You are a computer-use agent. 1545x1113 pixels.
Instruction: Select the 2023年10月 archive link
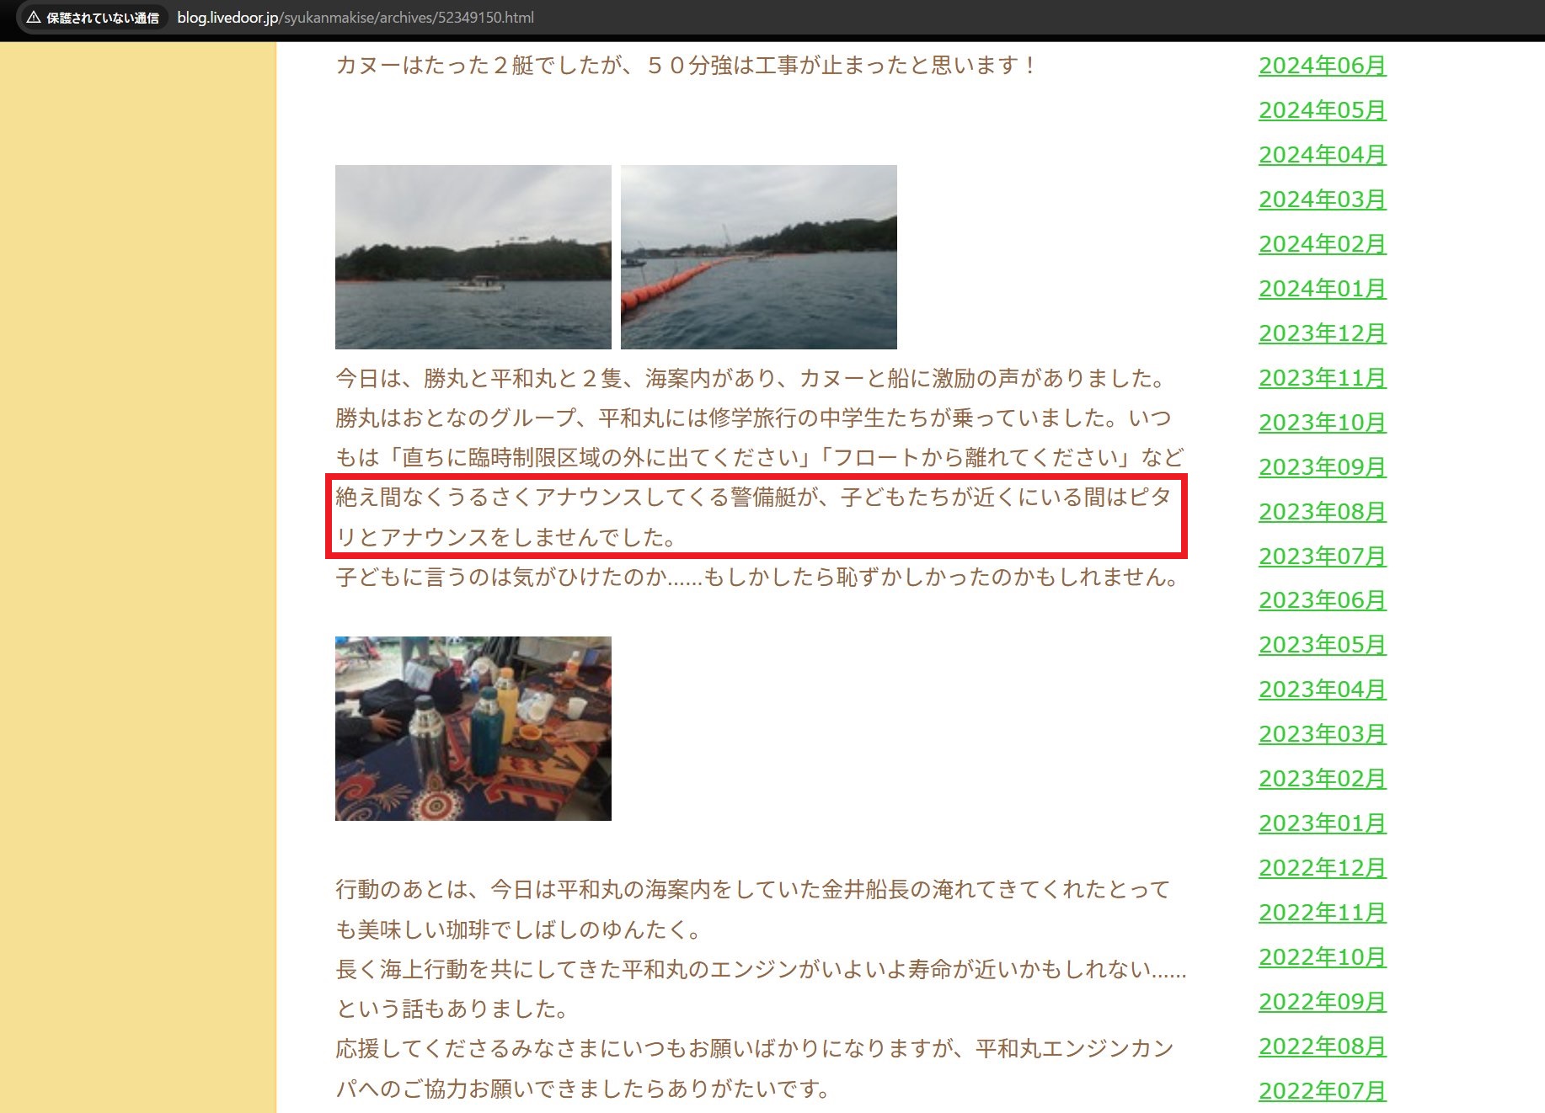(1322, 423)
